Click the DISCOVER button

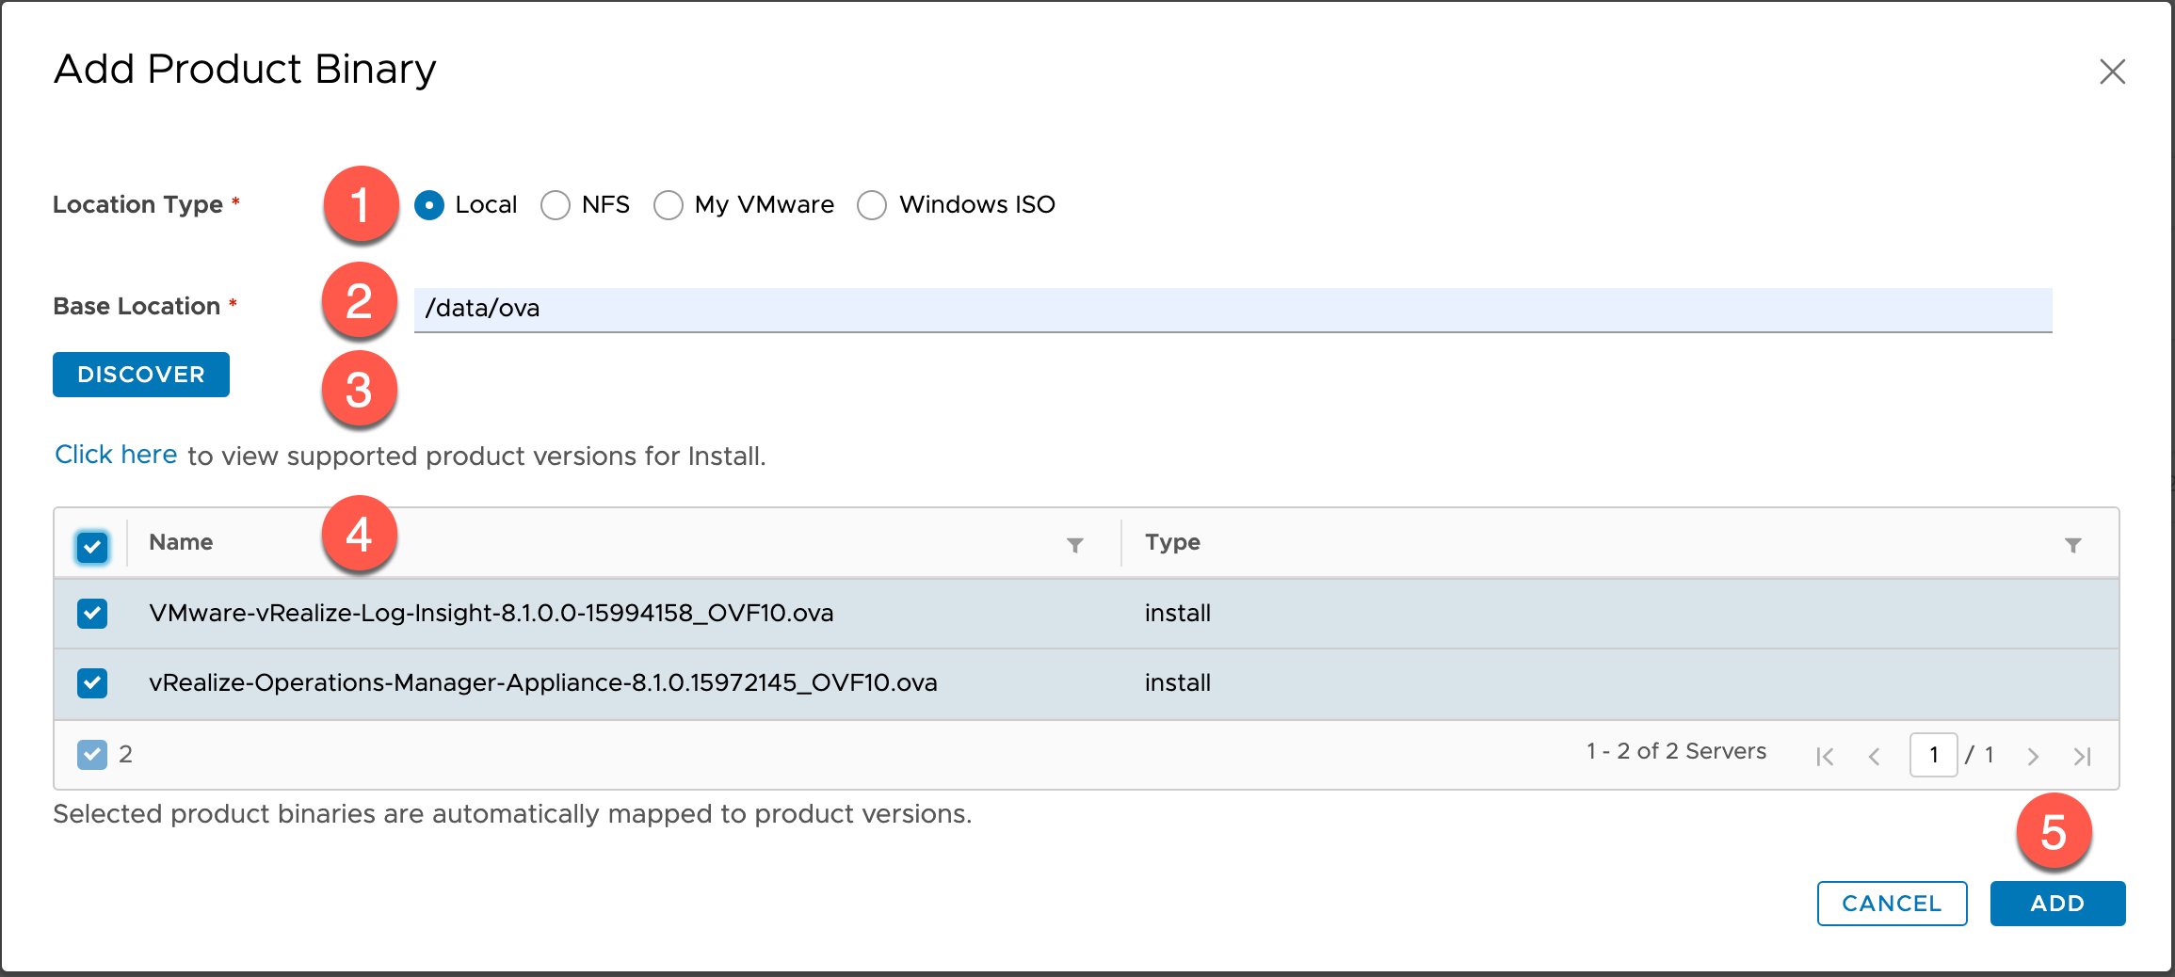click(x=141, y=375)
